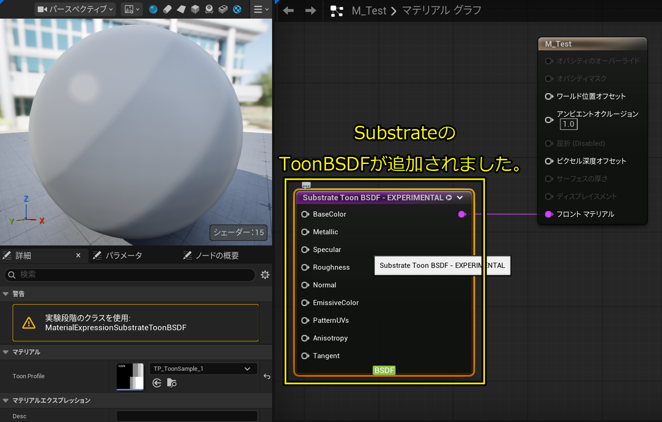Select the sphere preview mesh icon
Image resolution: width=662 pixels, height=422 pixels.
(153, 9)
